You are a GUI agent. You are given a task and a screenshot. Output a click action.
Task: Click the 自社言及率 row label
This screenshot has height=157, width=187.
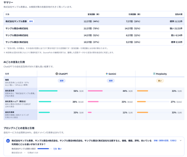(x=10, y=91)
